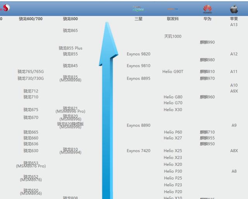
Task: Click the A12 entry
Action: point(234,54)
